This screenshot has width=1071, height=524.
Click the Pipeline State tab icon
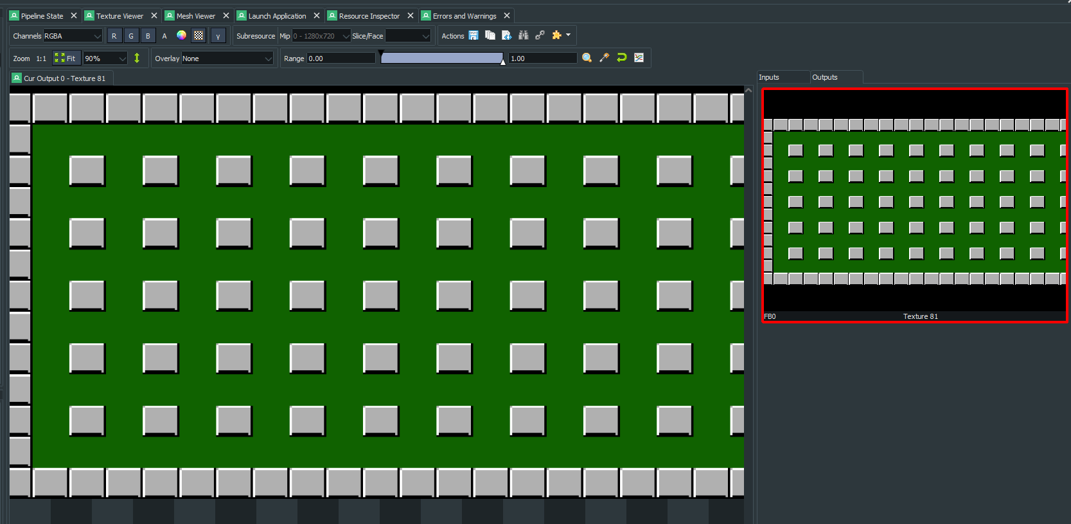(14, 15)
